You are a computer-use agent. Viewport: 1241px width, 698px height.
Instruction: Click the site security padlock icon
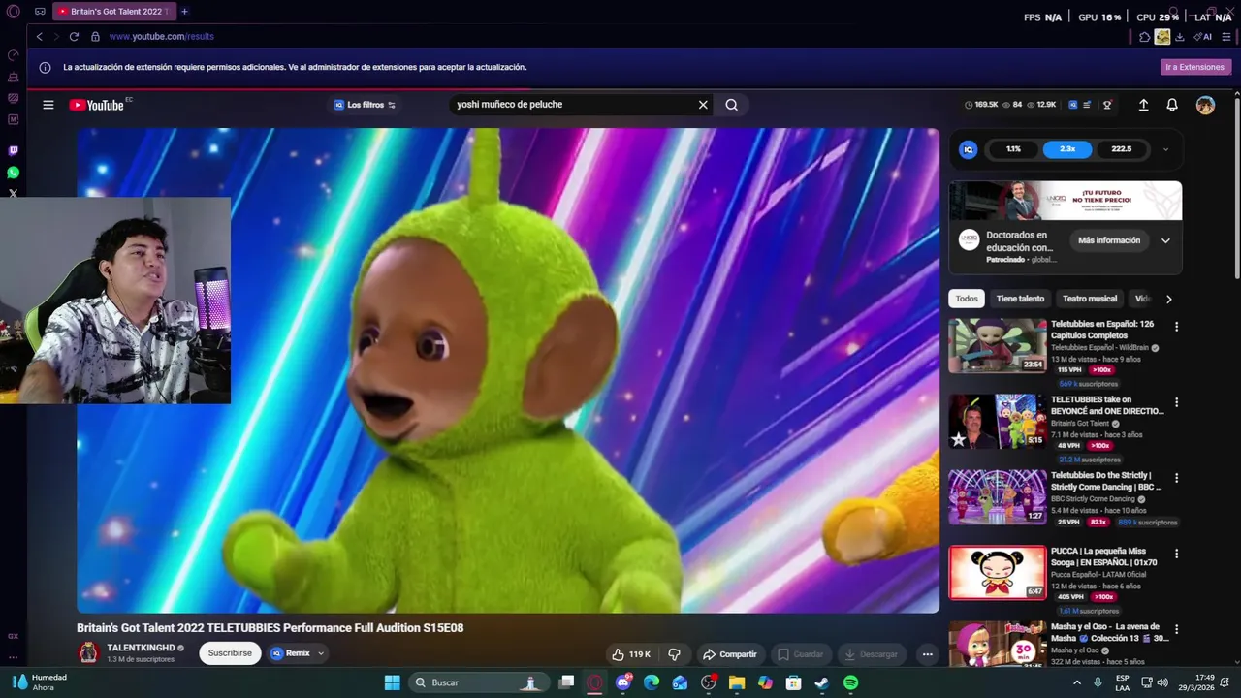tap(95, 37)
